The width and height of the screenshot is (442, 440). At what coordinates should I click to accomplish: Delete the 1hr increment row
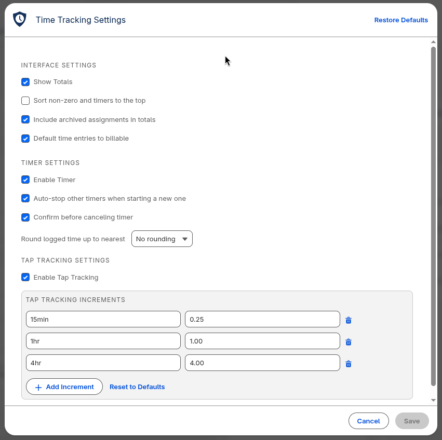[x=349, y=342]
